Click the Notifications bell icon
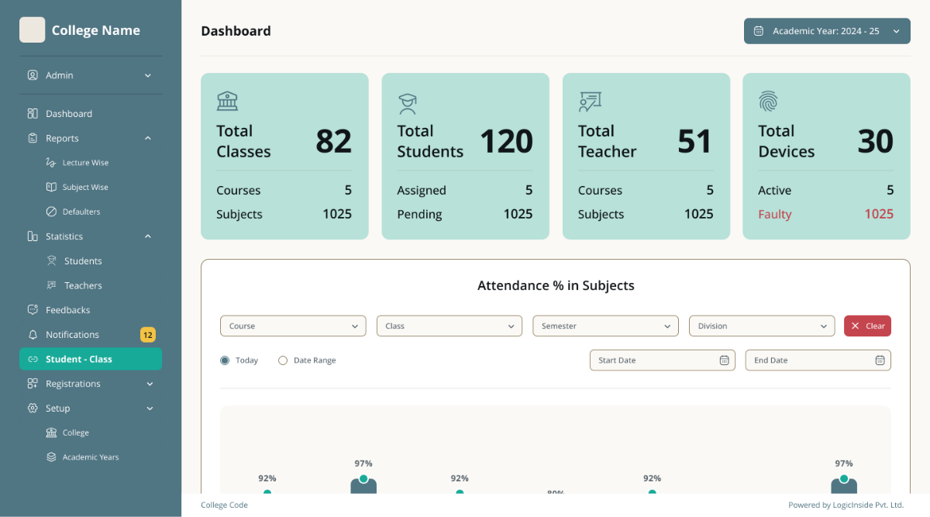The height and width of the screenshot is (517, 930). (x=33, y=335)
